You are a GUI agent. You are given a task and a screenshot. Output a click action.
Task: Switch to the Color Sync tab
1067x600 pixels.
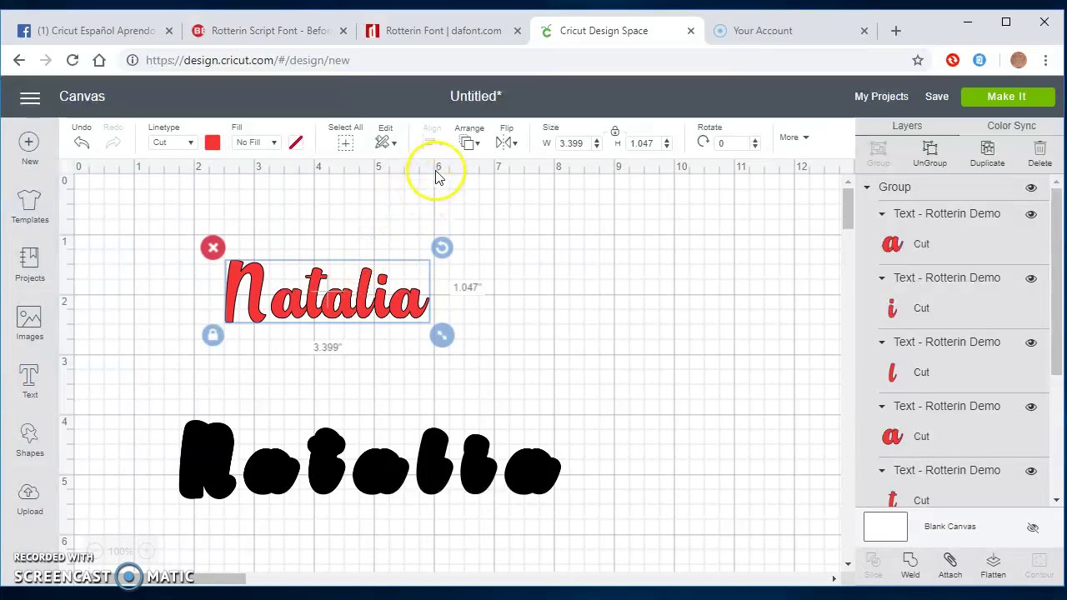(x=1011, y=126)
